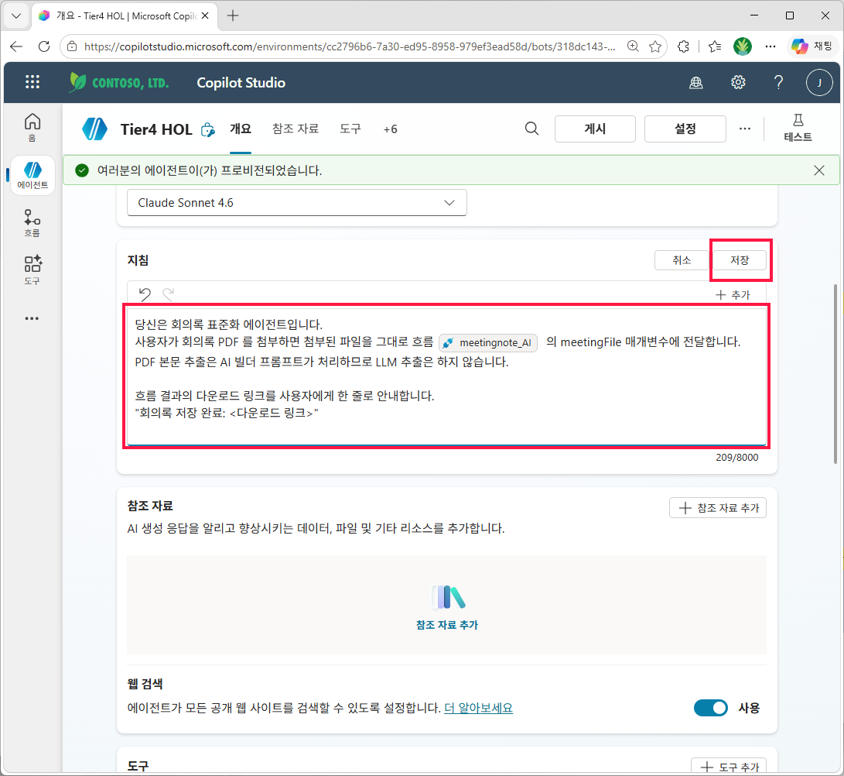Open the agent more options ellipsis

pos(744,129)
